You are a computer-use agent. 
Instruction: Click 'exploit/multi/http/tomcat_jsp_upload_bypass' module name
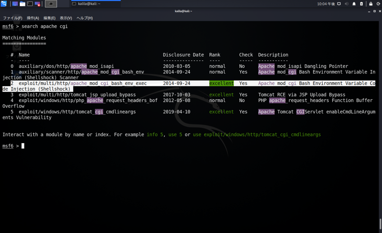(77, 95)
